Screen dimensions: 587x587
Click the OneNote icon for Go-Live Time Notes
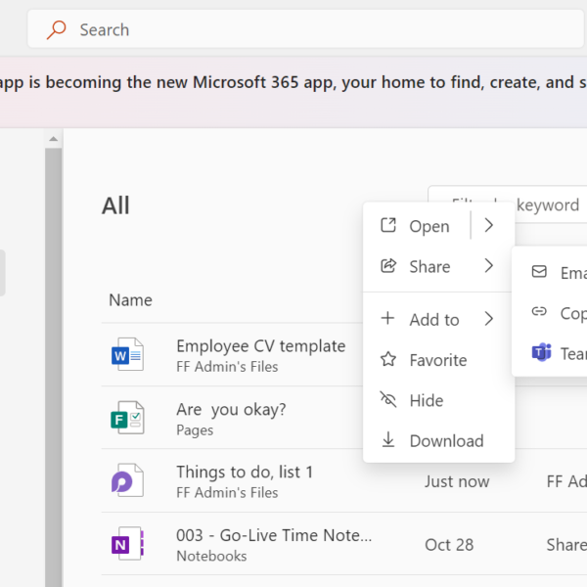[x=127, y=543]
